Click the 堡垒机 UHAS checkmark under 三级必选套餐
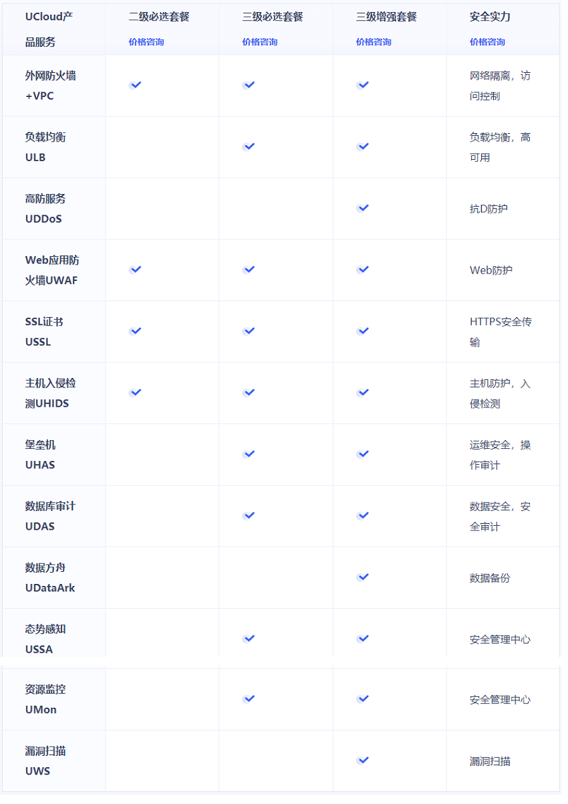Viewport: 568px width, 804px height. pos(249,454)
